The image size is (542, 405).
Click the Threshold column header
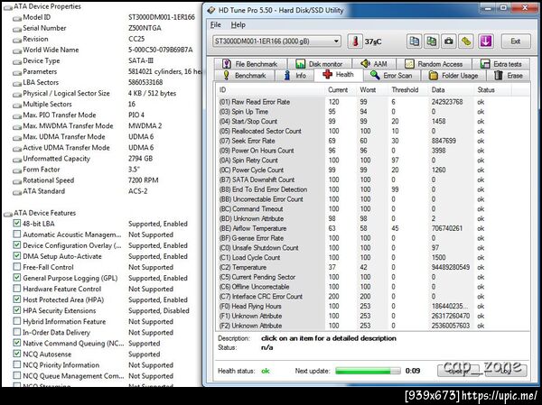click(x=405, y=90)
